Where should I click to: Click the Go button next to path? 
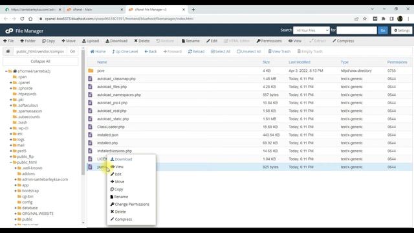click(x=72, y=51)
